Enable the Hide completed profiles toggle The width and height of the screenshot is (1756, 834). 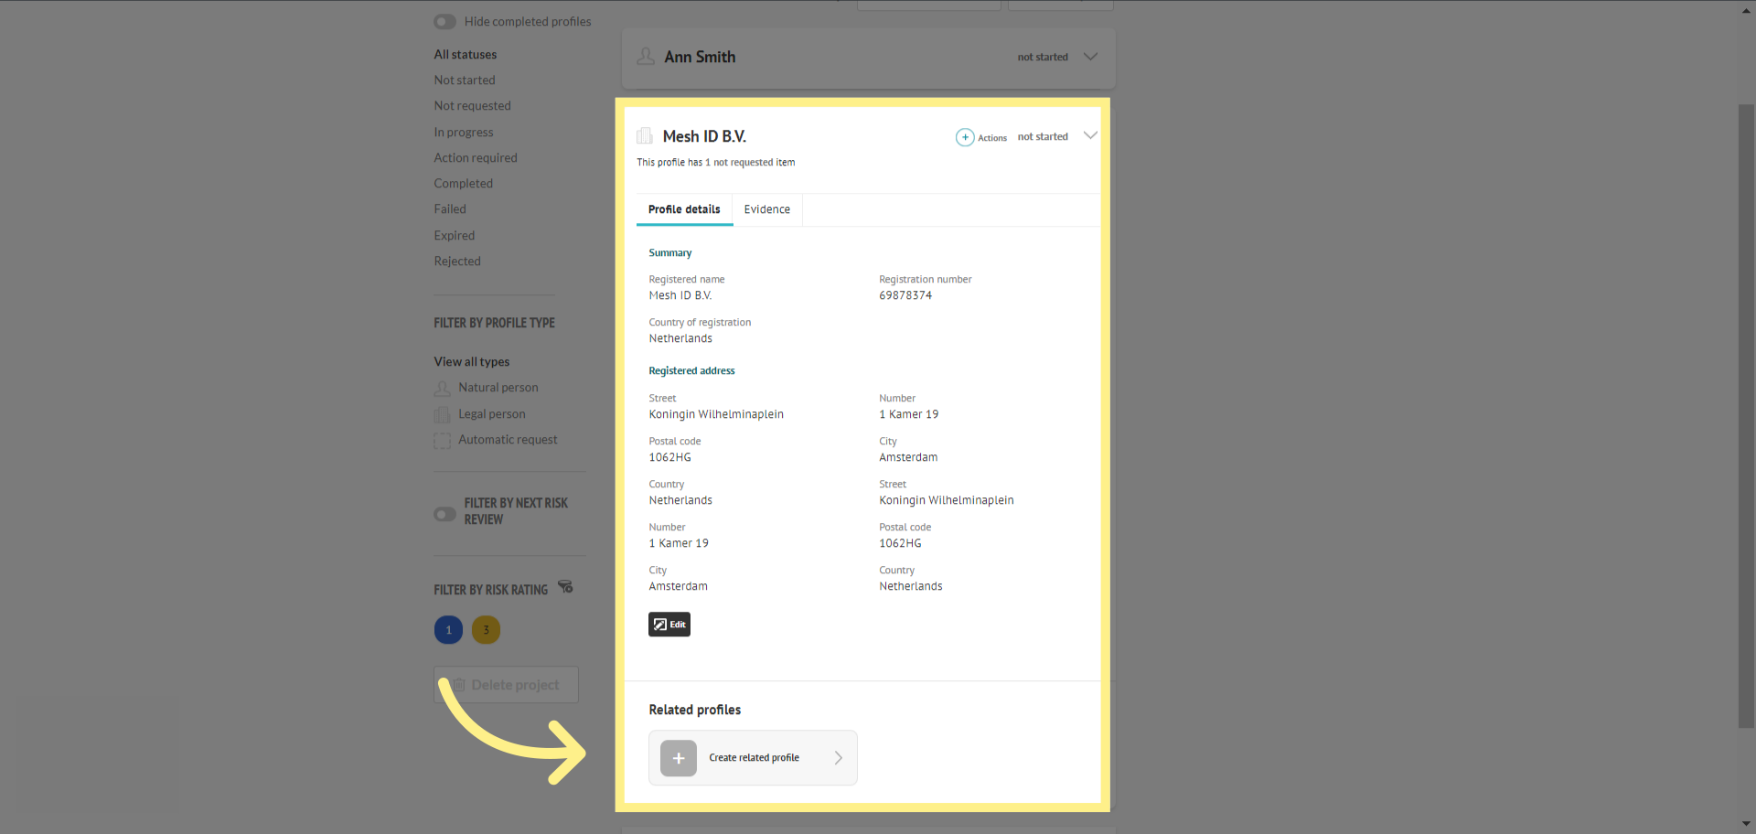click(x=444, y=21)
